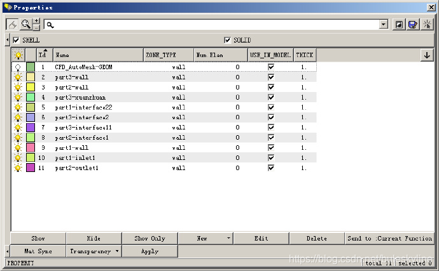Click the lightbulb visibility column header icon
The image size is (439, 271).
pos(18,55)
